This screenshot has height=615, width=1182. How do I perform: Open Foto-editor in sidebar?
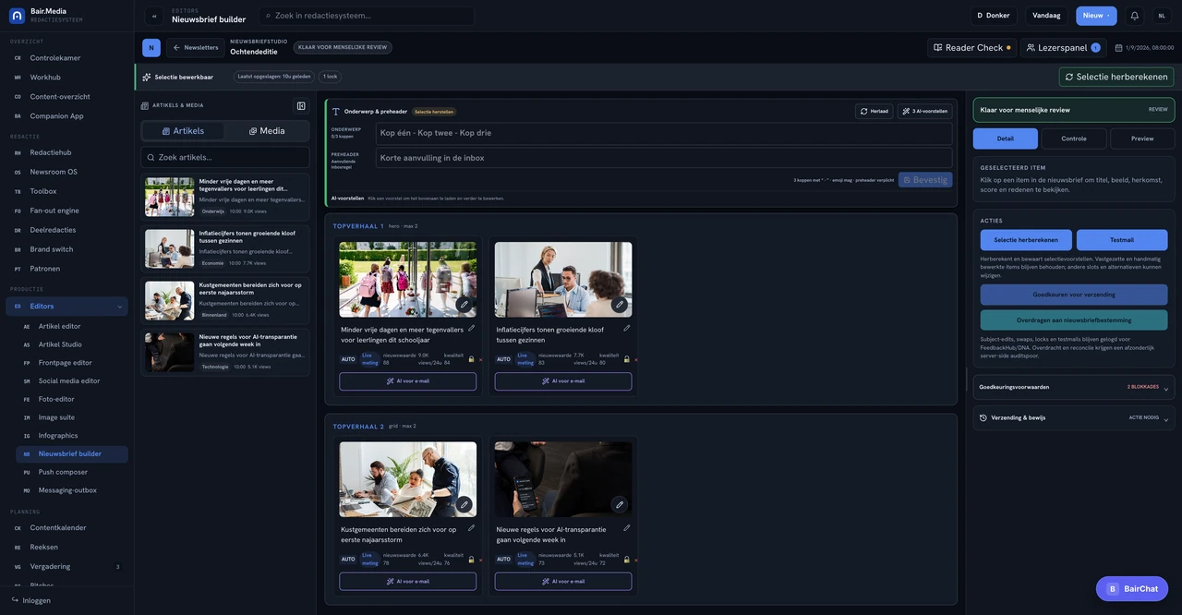click(72, 399)
